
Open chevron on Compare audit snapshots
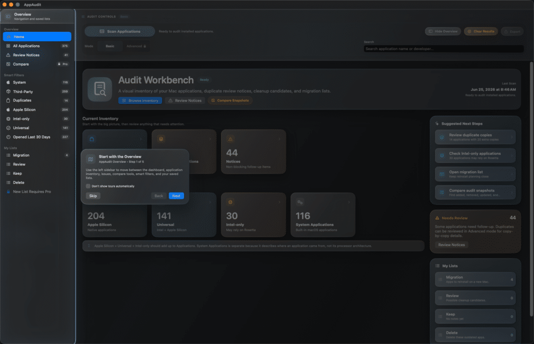[x=512, y=193]
